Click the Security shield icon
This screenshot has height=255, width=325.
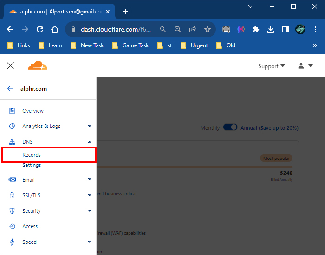pos(12,211)
